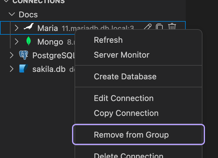Click the PostgreSQL elephant icon

tap(24, 55)
